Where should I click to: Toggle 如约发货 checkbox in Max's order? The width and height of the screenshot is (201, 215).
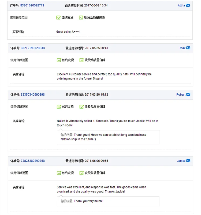point(59,60)
